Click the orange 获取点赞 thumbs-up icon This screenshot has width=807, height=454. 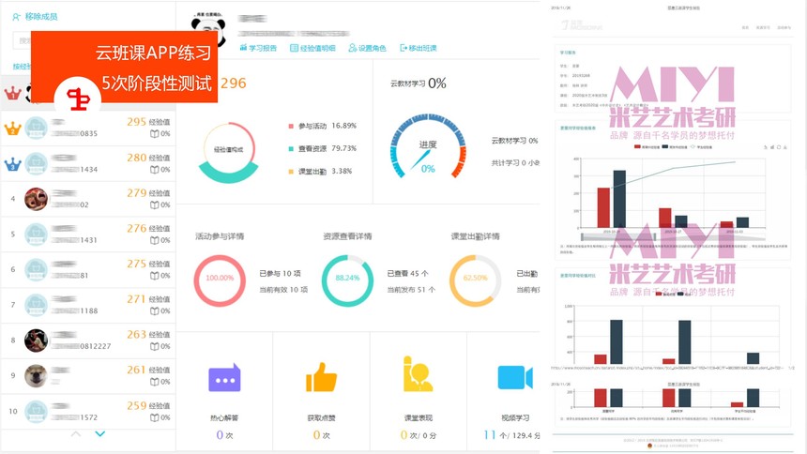tap(321, 377)
